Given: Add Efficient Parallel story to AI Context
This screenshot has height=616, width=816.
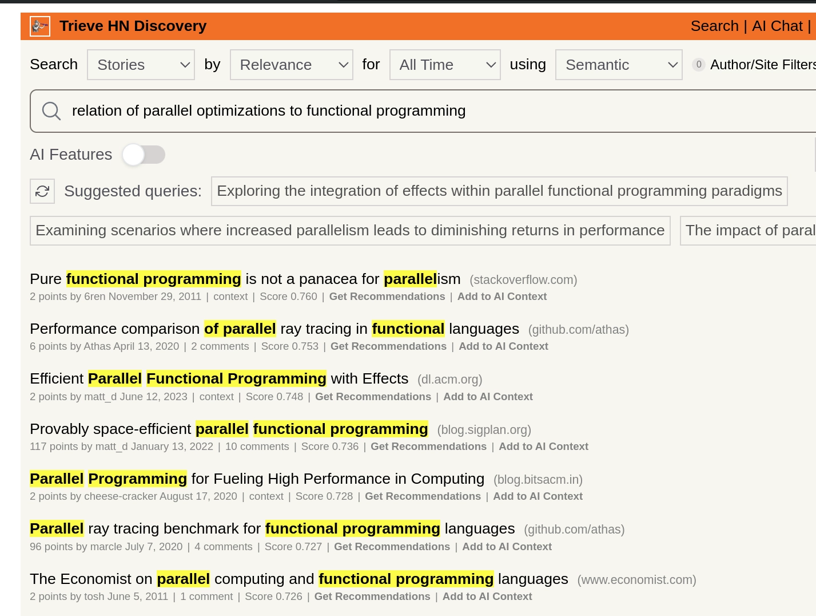Looking at the screenshot, I should coord(488,397).
